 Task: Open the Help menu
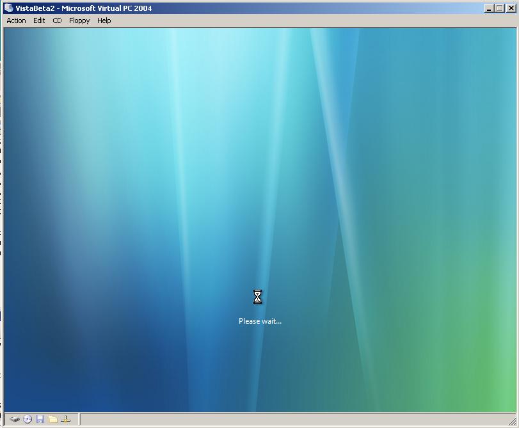click(104, 20)
